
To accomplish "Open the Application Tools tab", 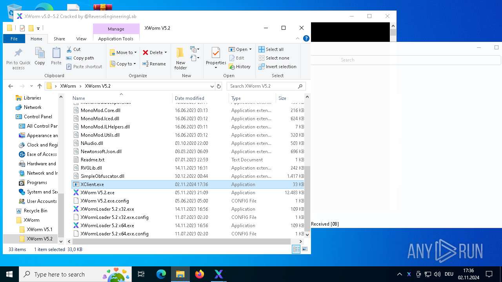I will coord(116,39).
